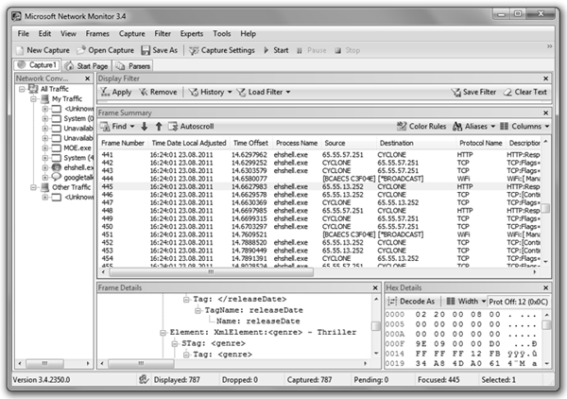Open the Capture menu

pos(132,34)
